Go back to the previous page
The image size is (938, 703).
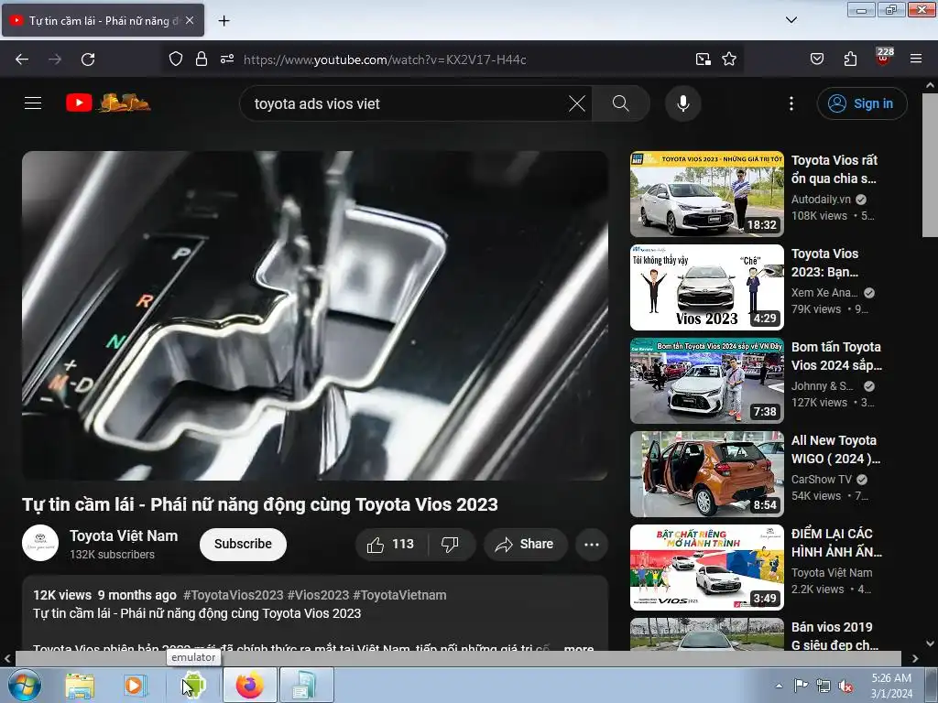[22, 59]
